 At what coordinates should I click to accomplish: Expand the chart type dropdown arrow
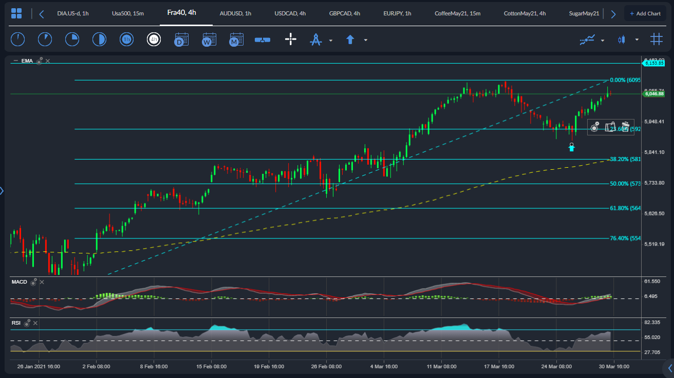(636, 40)
